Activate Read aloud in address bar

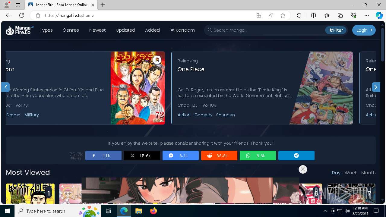(271, 15)
